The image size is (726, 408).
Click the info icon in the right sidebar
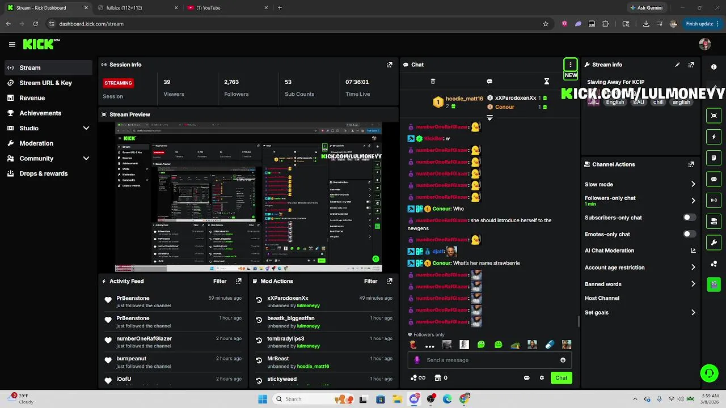coord(714,67)
